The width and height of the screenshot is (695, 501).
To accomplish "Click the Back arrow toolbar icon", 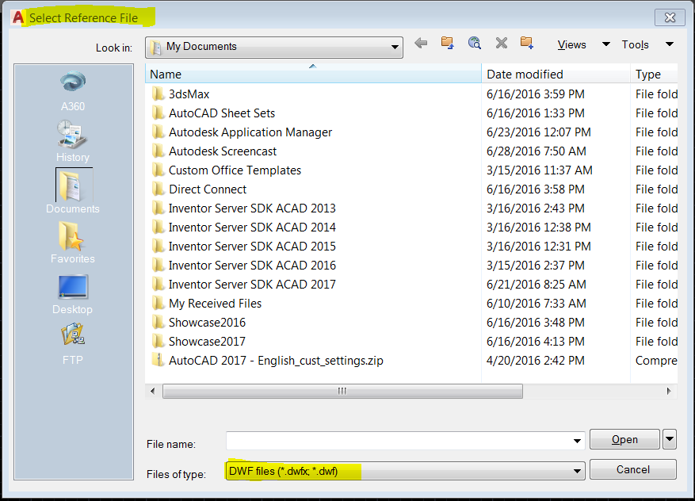I will (x=421, y=44).
